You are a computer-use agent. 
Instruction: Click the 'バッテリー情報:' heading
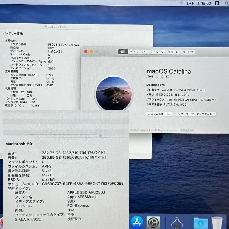point(13,34)
